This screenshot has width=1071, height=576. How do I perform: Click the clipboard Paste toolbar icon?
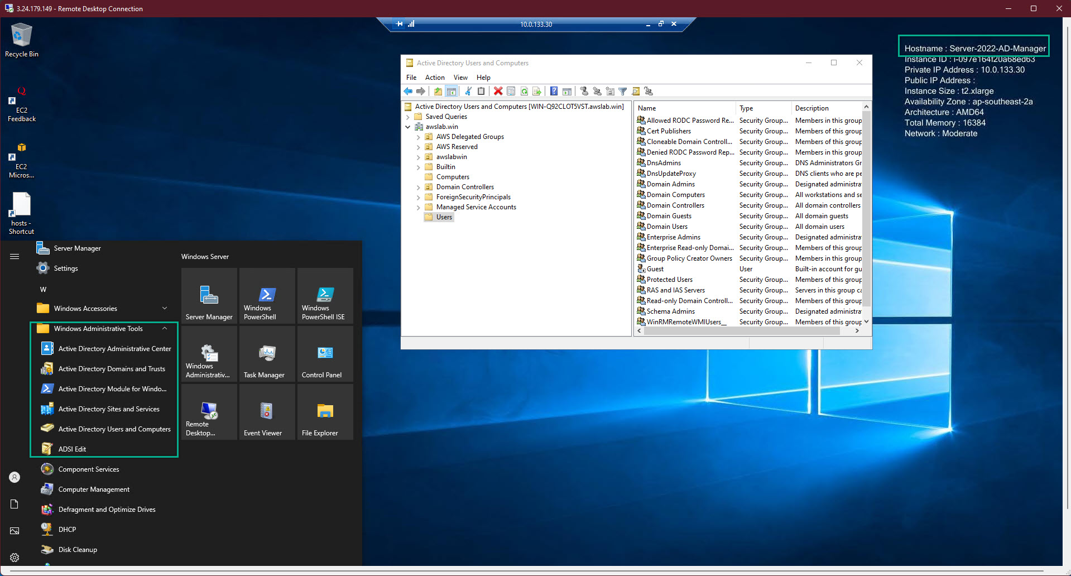click(481, 91)
